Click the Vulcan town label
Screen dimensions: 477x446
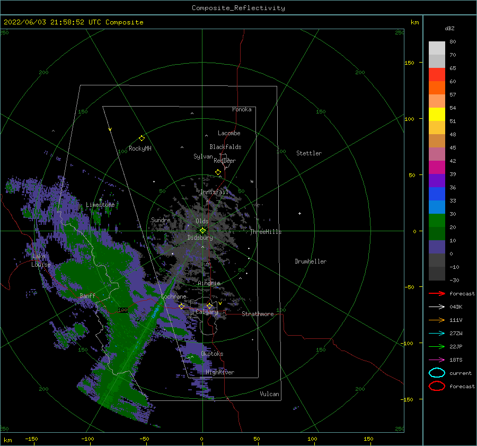tap(270, 394)
